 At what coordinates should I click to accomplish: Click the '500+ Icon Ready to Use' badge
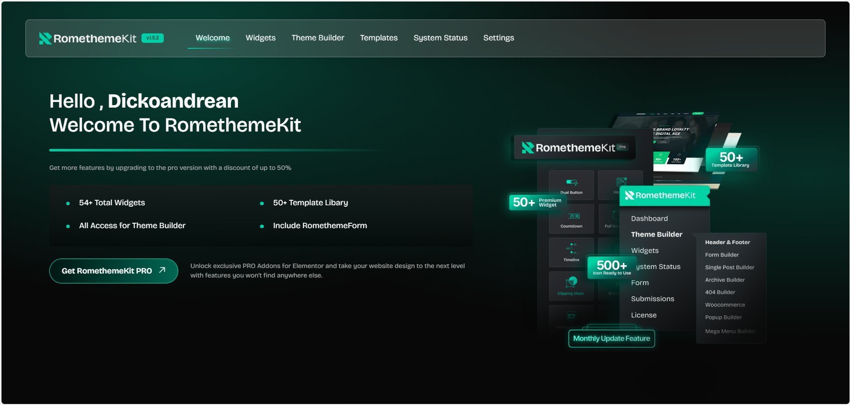tap(612, 268)
